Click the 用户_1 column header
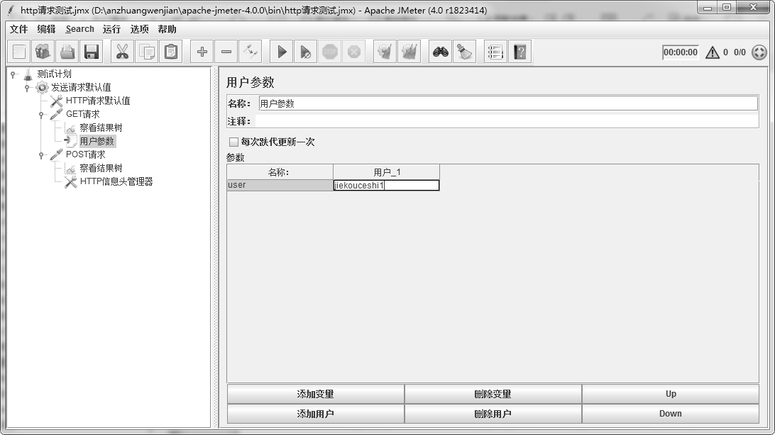This screenshot has height=435, width=775. pos(387,172)
